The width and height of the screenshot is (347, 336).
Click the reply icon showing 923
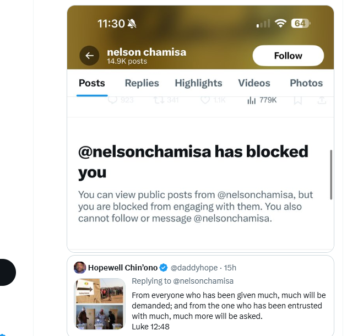113,100
